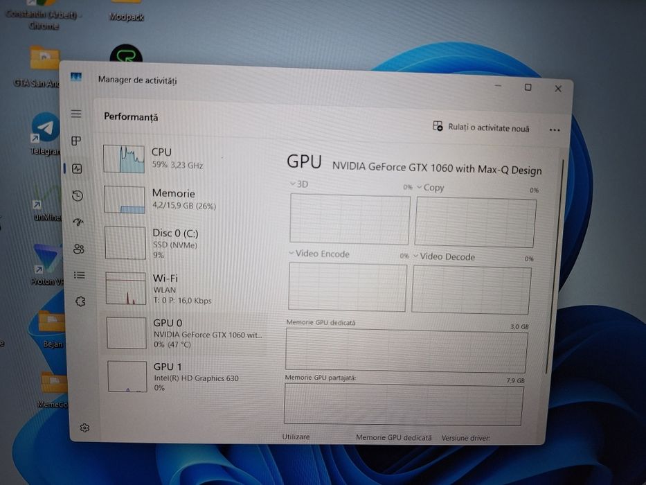Open the Constantin (Arbeit) Chrome shortcut
646x485 pixels.
(44, 15)
